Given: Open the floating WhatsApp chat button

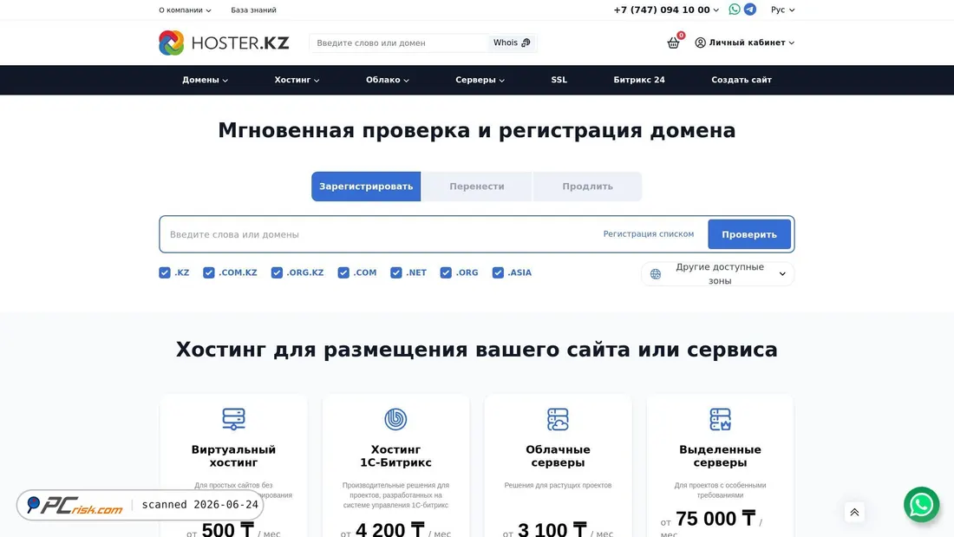Looking at the screenshot, I should 921,504.
